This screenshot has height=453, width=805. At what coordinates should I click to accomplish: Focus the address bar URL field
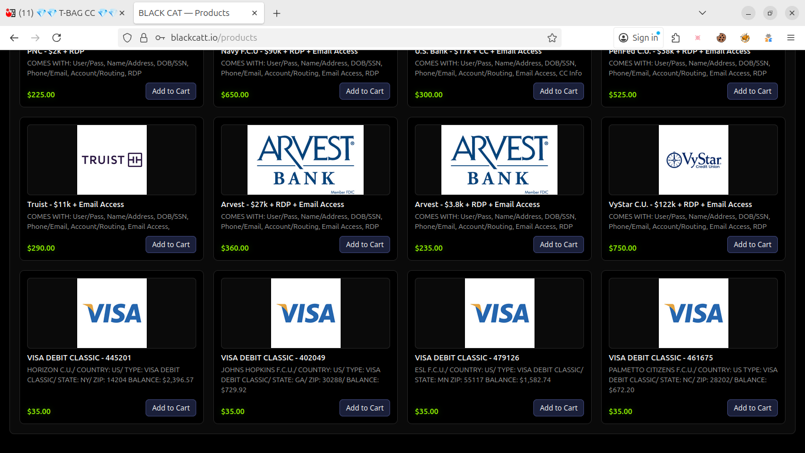tap(354, 38)
